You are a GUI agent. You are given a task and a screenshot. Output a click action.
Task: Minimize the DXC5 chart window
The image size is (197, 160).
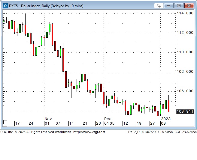(168, 6)
